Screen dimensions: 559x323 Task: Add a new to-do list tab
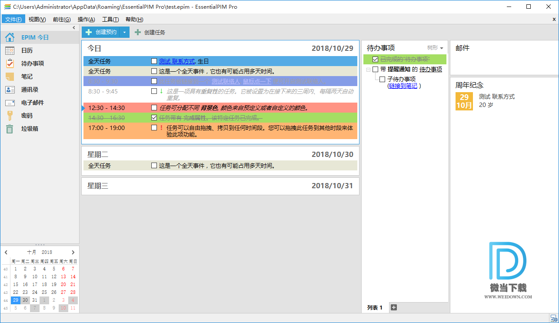[394, 307]
